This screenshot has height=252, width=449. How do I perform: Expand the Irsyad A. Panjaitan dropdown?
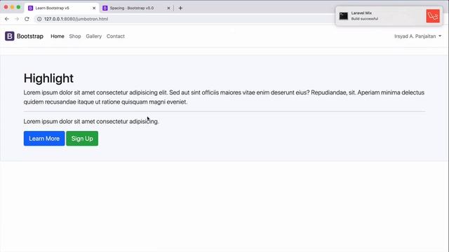[418, 36]
